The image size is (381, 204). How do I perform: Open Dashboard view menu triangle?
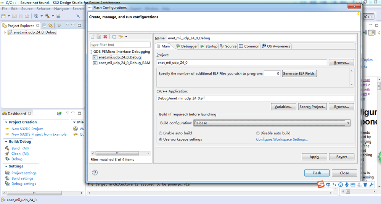point(67,113)
